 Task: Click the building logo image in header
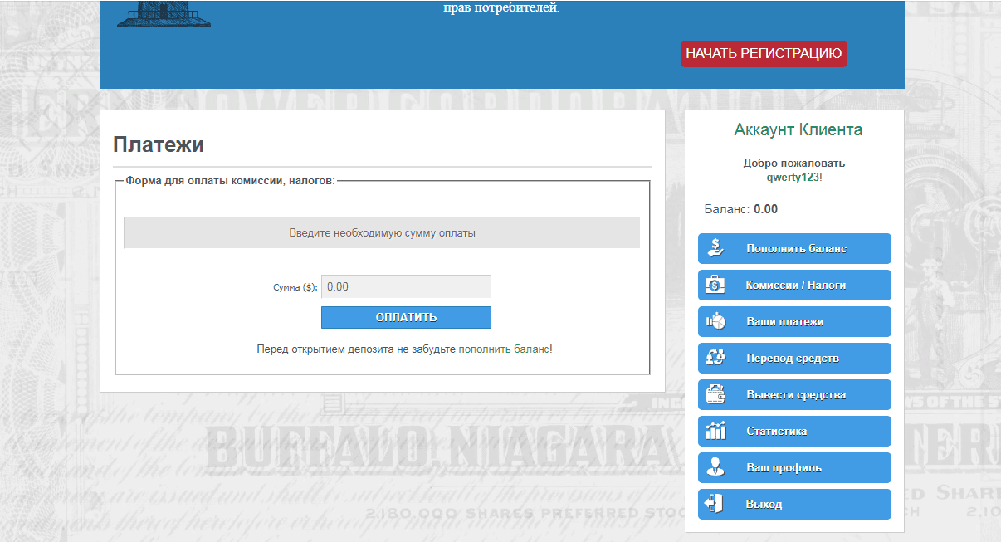tap(164, 14)
